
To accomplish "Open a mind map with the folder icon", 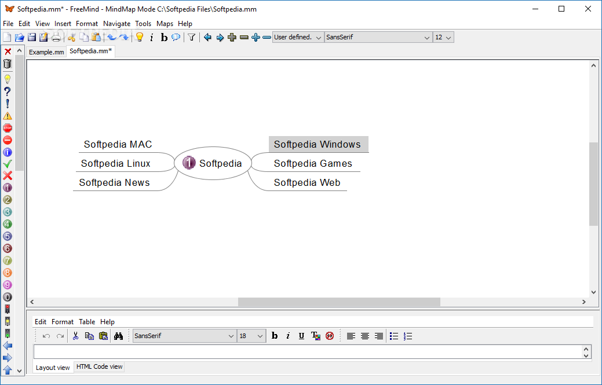I will [20, 37].
